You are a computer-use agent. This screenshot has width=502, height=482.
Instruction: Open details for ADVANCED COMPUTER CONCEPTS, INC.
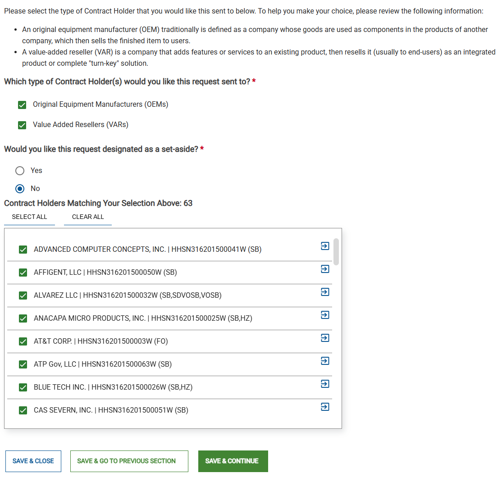coord(325,246)
